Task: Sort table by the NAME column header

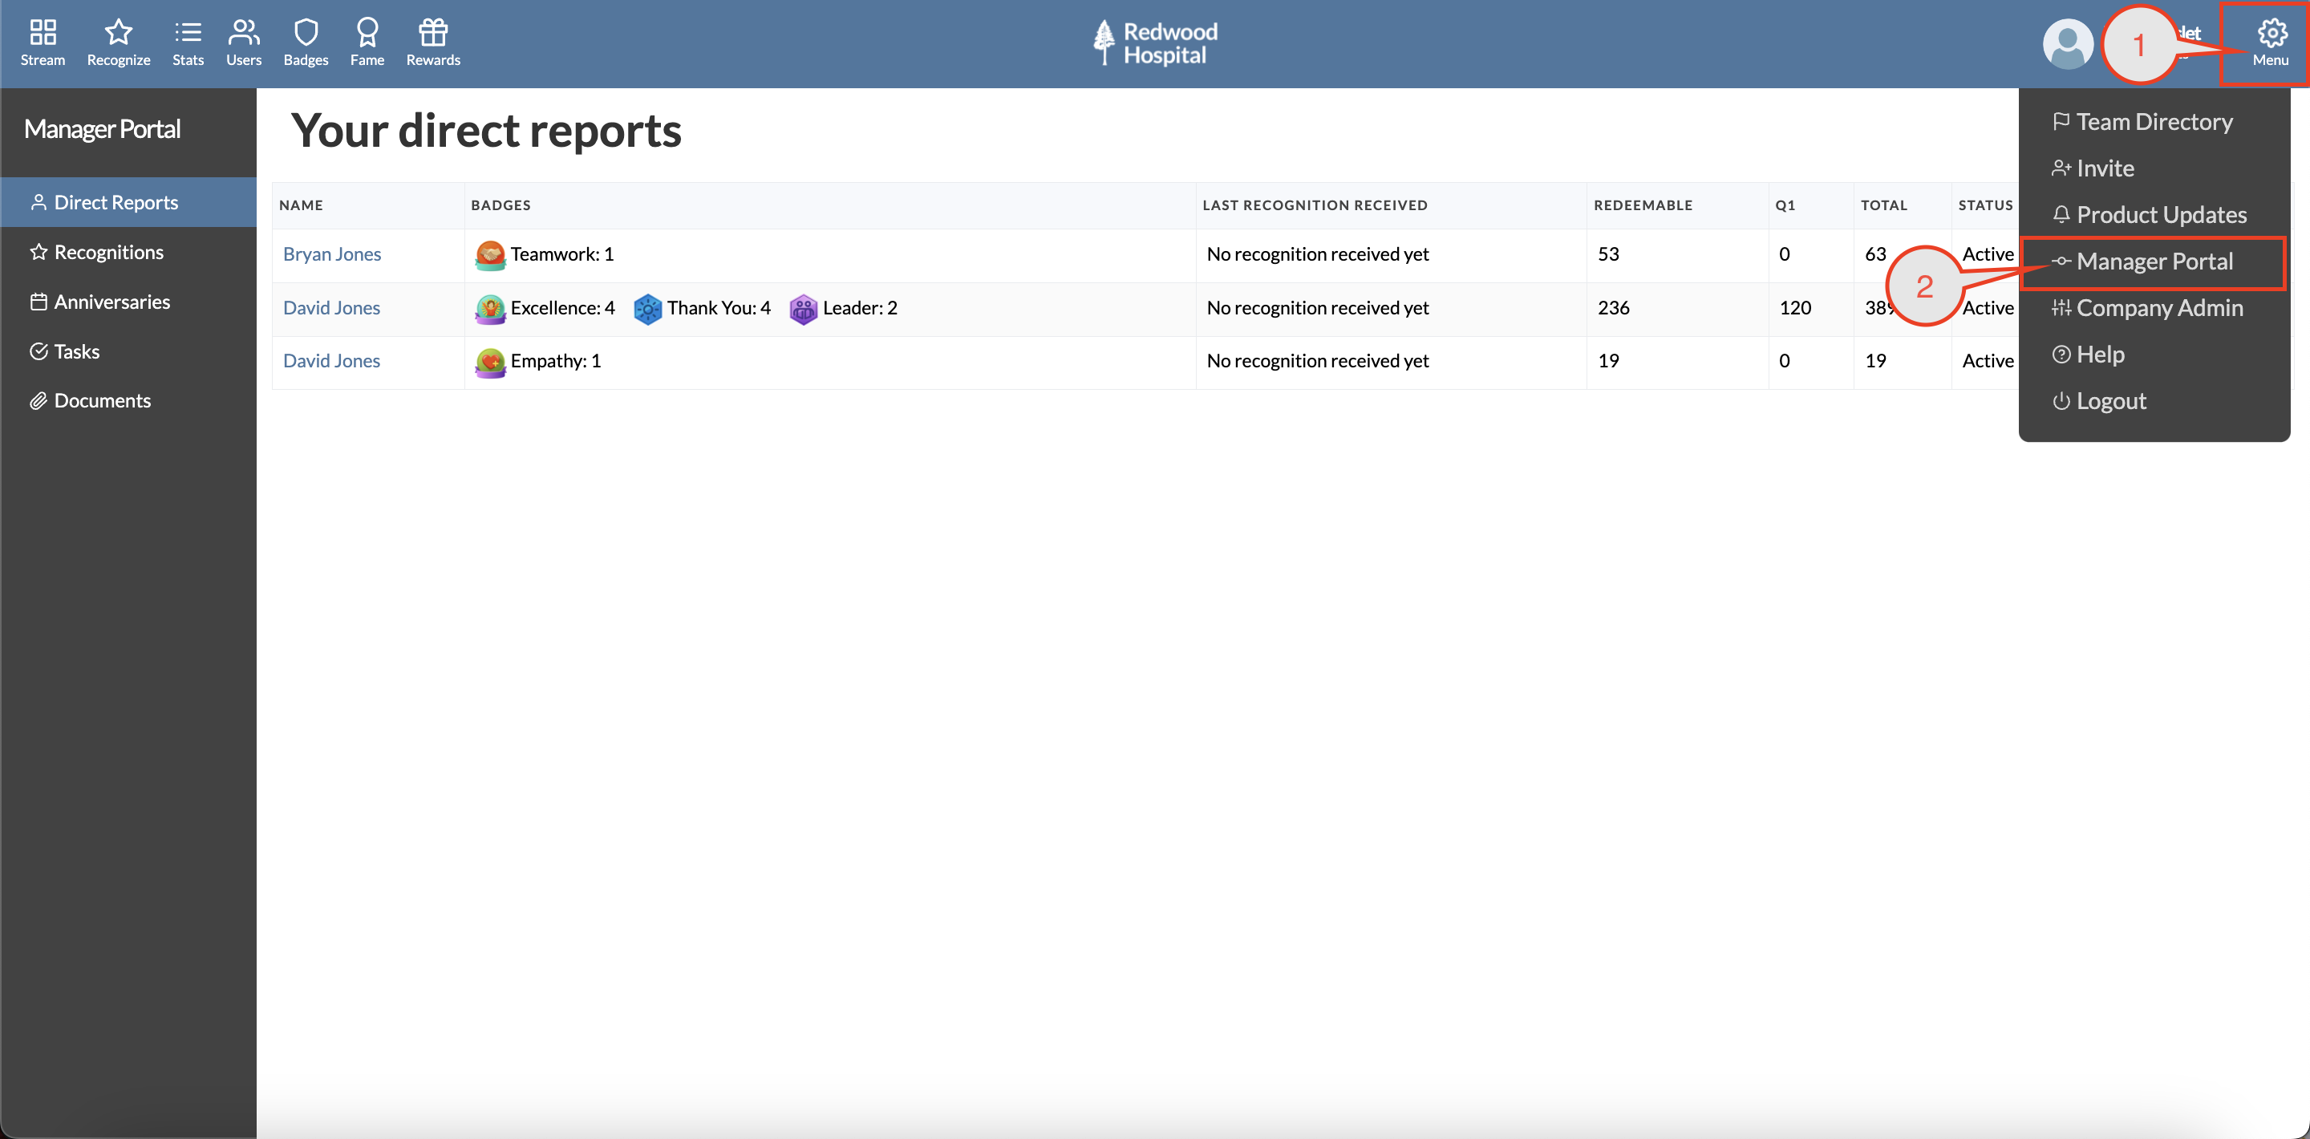Action: click(302, 205)
